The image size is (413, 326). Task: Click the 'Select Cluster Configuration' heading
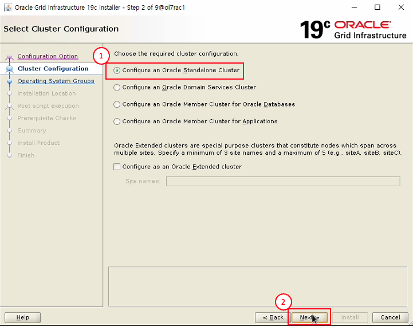[61, 29]
